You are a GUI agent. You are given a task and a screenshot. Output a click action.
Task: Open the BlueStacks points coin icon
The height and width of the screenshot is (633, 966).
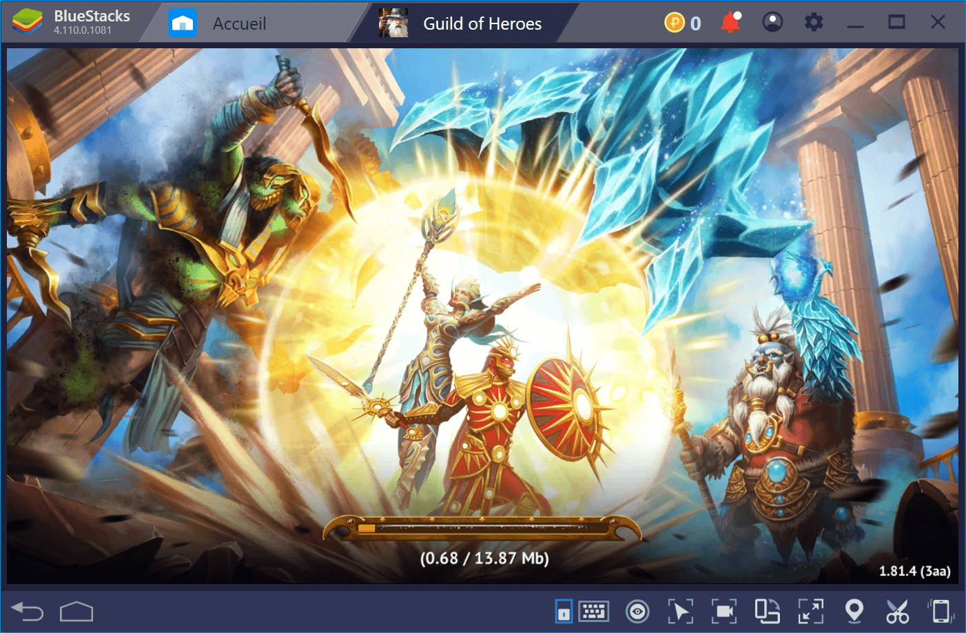click(674, 23)
